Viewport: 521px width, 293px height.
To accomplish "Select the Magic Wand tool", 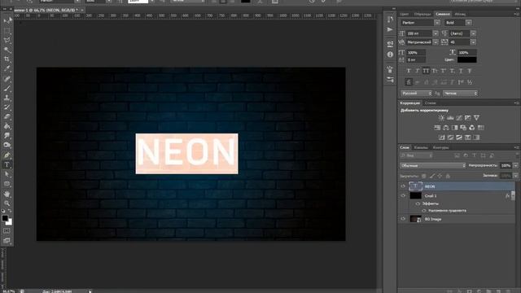I will 7,50.
